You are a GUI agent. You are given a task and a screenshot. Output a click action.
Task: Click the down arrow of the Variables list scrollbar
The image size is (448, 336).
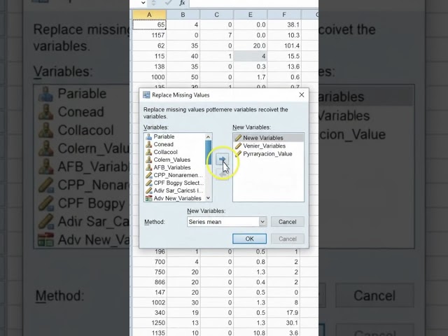coord(208,198)
